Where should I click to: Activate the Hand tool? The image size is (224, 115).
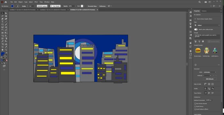point(3,50)
